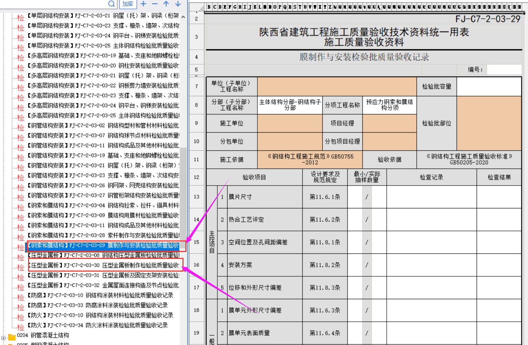Click the minus remove icon
Viewport: 528px width, 345px height.
coord(155,4)
